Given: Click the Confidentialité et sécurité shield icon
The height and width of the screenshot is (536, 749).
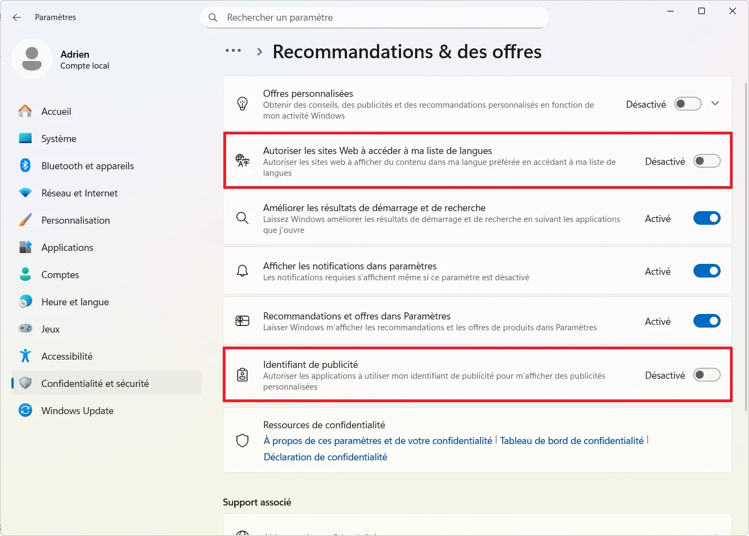Looking at the screenshot, I should [x=25, y=383].
